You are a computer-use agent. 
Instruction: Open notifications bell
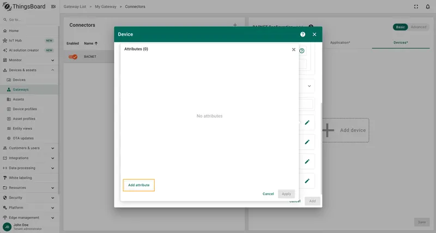point(428,7)
